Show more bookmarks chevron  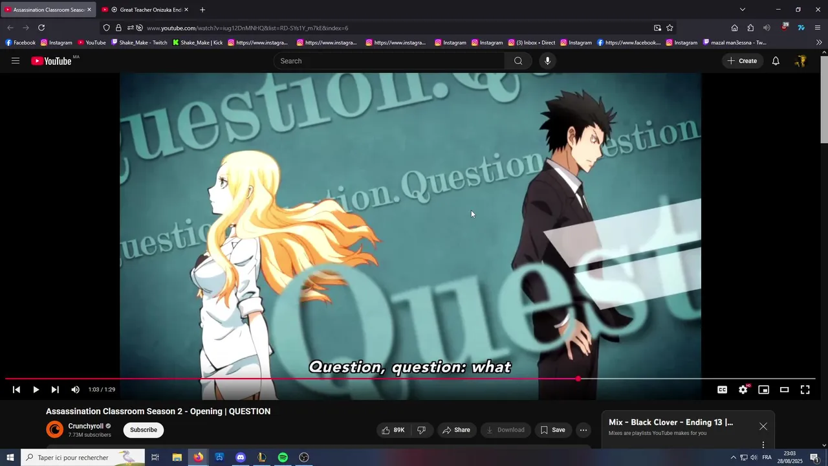point(819,43)
